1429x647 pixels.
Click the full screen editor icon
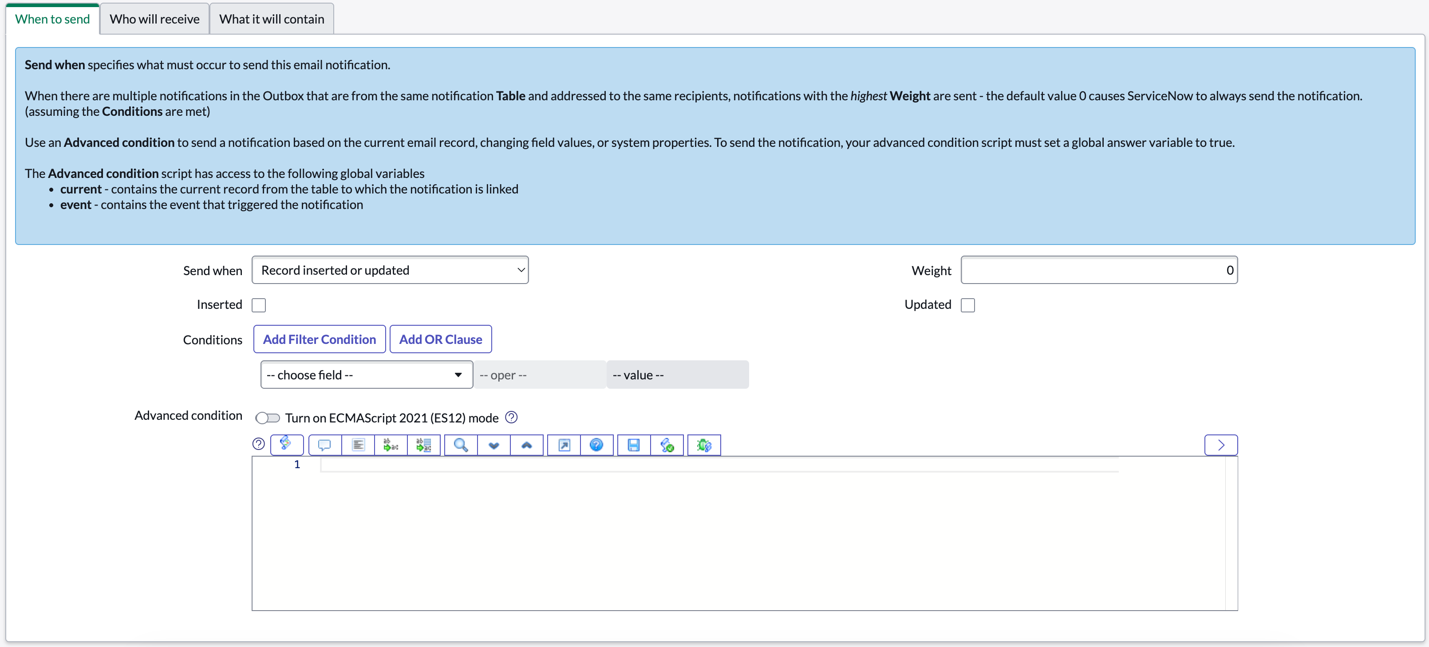coord(564,445)
